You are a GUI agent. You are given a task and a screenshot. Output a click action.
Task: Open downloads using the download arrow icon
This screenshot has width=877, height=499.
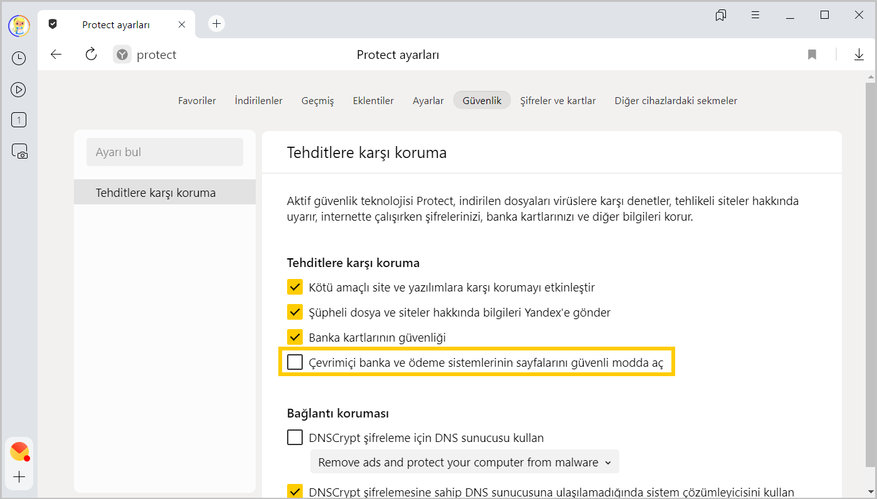coord(859,55)
